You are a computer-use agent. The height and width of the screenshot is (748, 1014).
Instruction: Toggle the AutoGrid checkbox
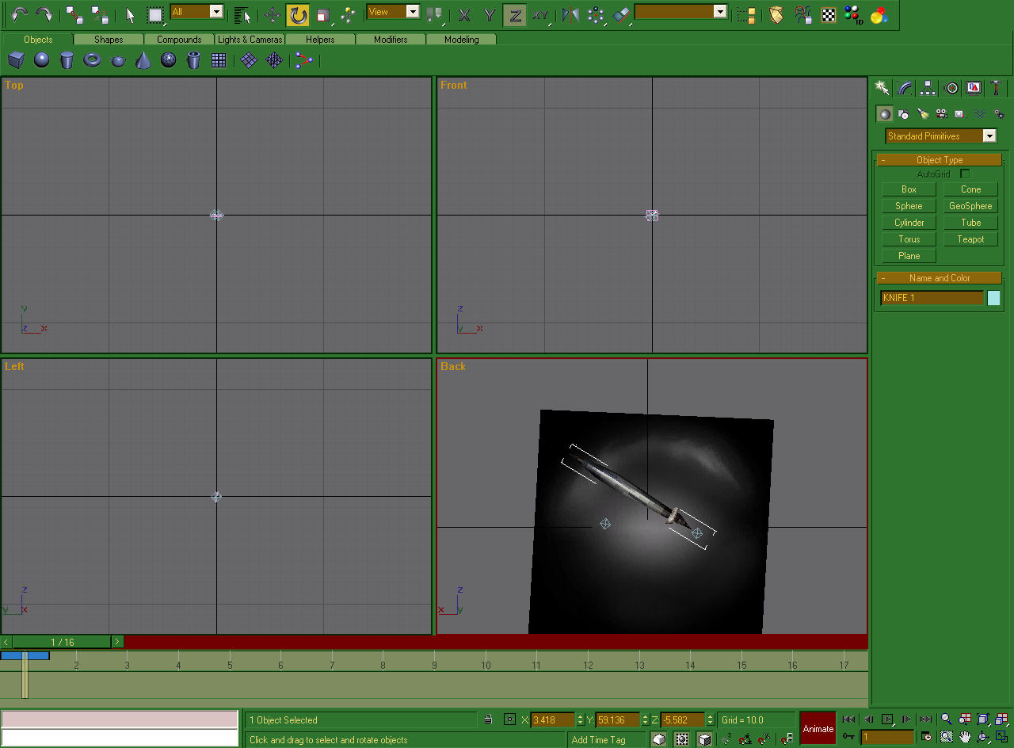(964, 174)
